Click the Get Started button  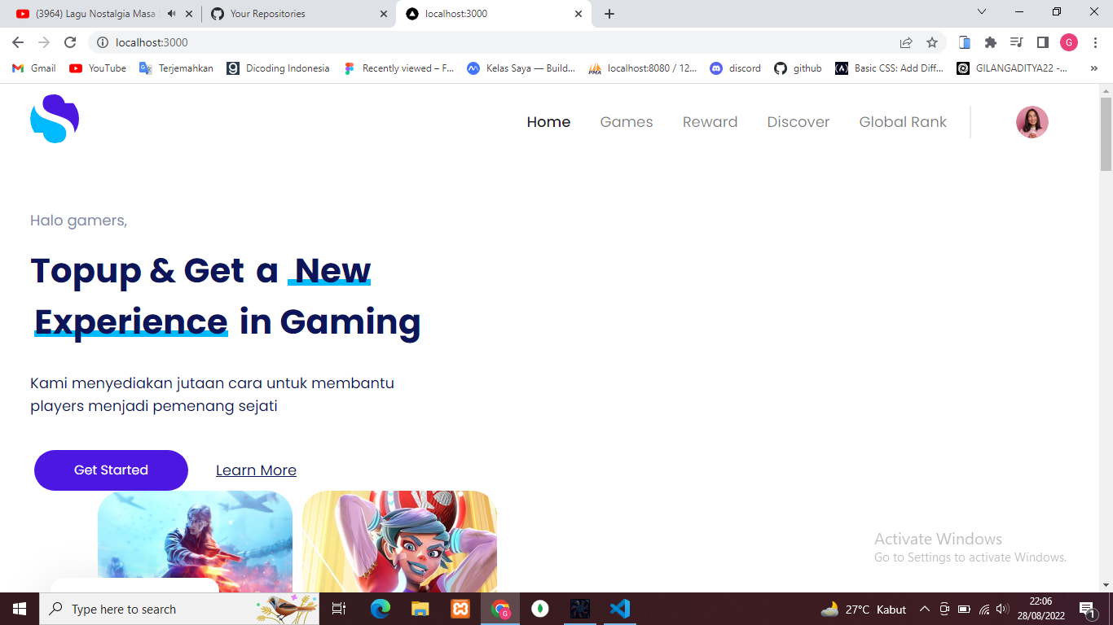tap(111, 470)
